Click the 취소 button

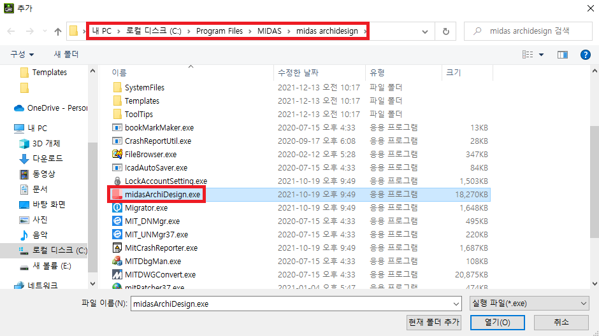(561, 322)
